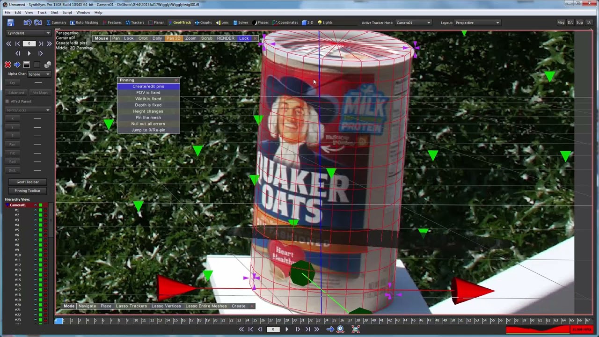Switch to the 3-D room

[307, 22]
